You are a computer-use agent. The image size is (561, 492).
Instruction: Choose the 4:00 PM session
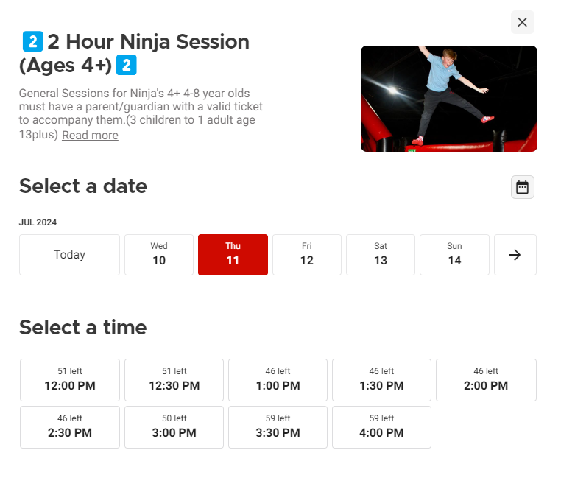pyautogui.click(x=381, y=427)
